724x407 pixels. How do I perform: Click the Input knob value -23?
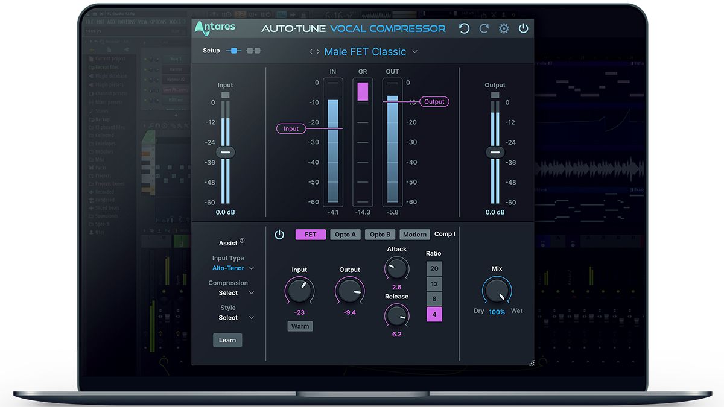pyautogui.click(x=299, y=312)
